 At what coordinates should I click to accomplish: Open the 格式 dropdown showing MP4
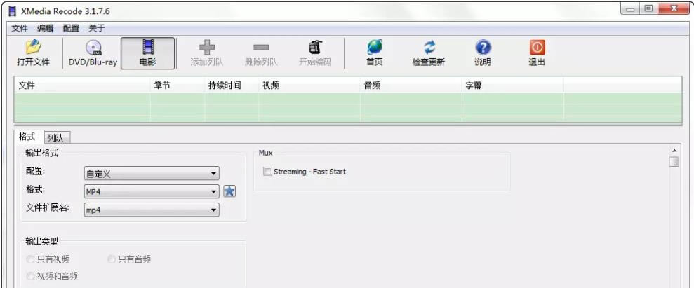click(x=152, y=192)
